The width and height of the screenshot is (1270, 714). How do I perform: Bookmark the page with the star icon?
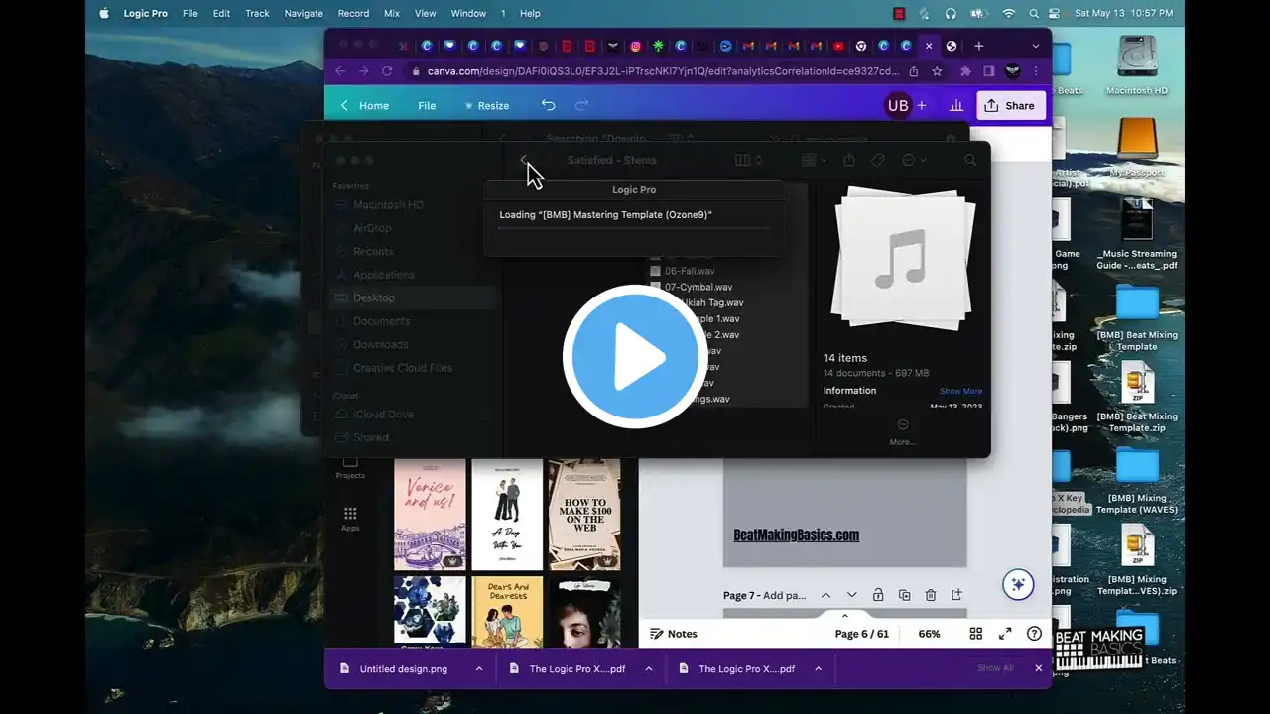tap(937, 71)
